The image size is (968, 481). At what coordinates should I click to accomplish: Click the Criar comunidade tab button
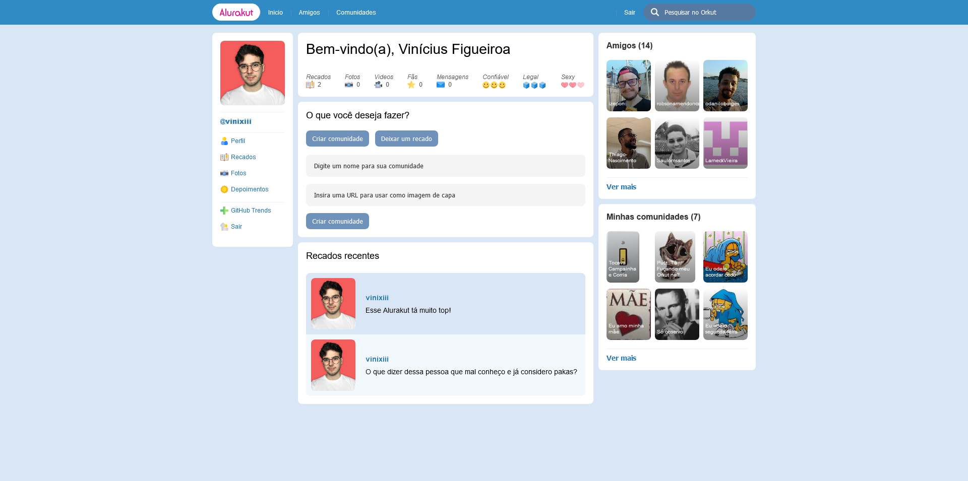[x=337, y=139]
